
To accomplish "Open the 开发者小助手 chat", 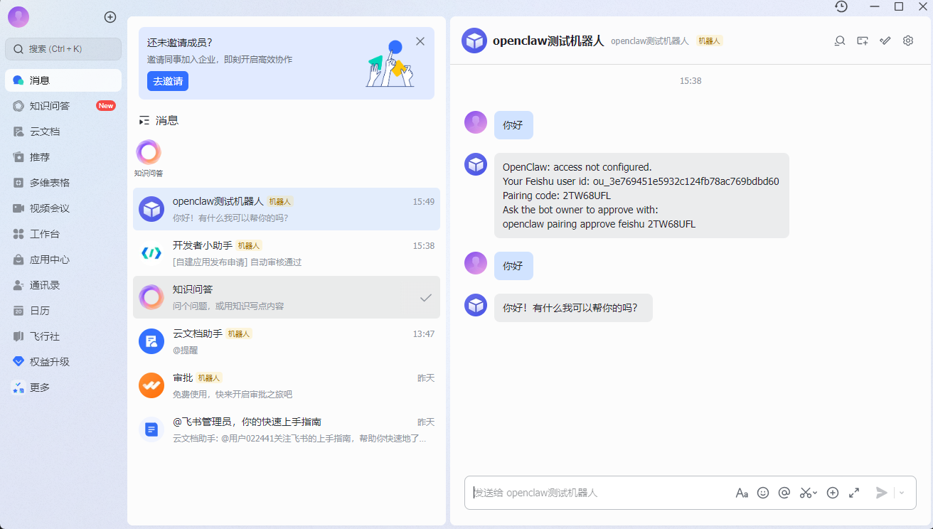I will (287, 253).
